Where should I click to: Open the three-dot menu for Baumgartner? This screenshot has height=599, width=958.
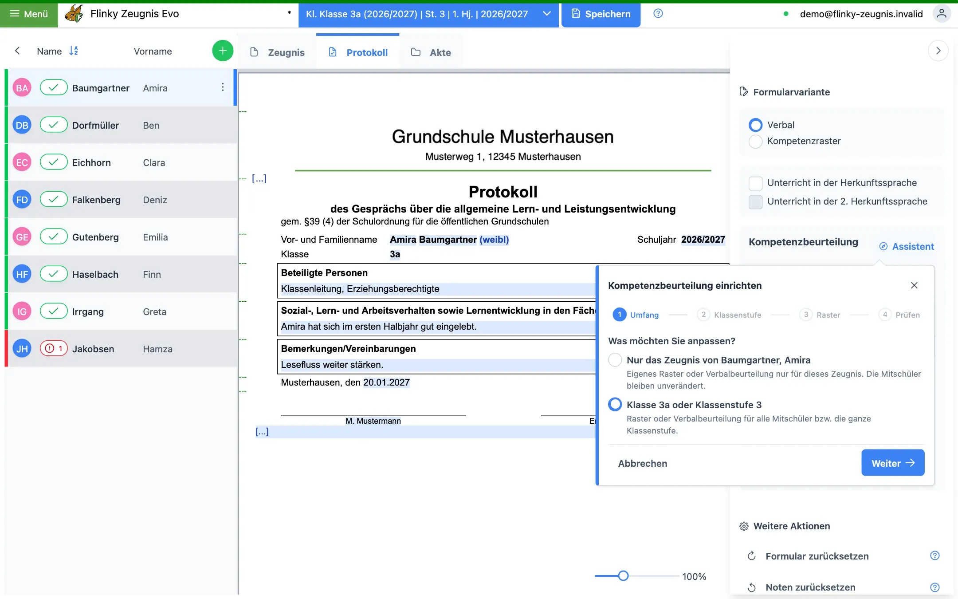click(x=223, y=87)
